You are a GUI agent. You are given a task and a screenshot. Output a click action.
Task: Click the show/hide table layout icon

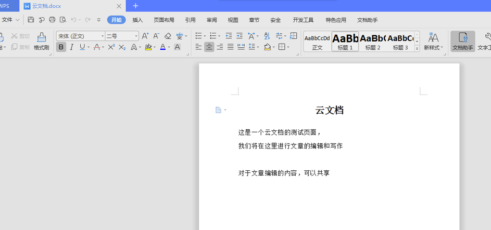(294, 36)
